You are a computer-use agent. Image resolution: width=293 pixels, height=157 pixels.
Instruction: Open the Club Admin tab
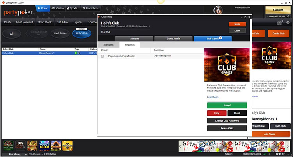(213, 39)
